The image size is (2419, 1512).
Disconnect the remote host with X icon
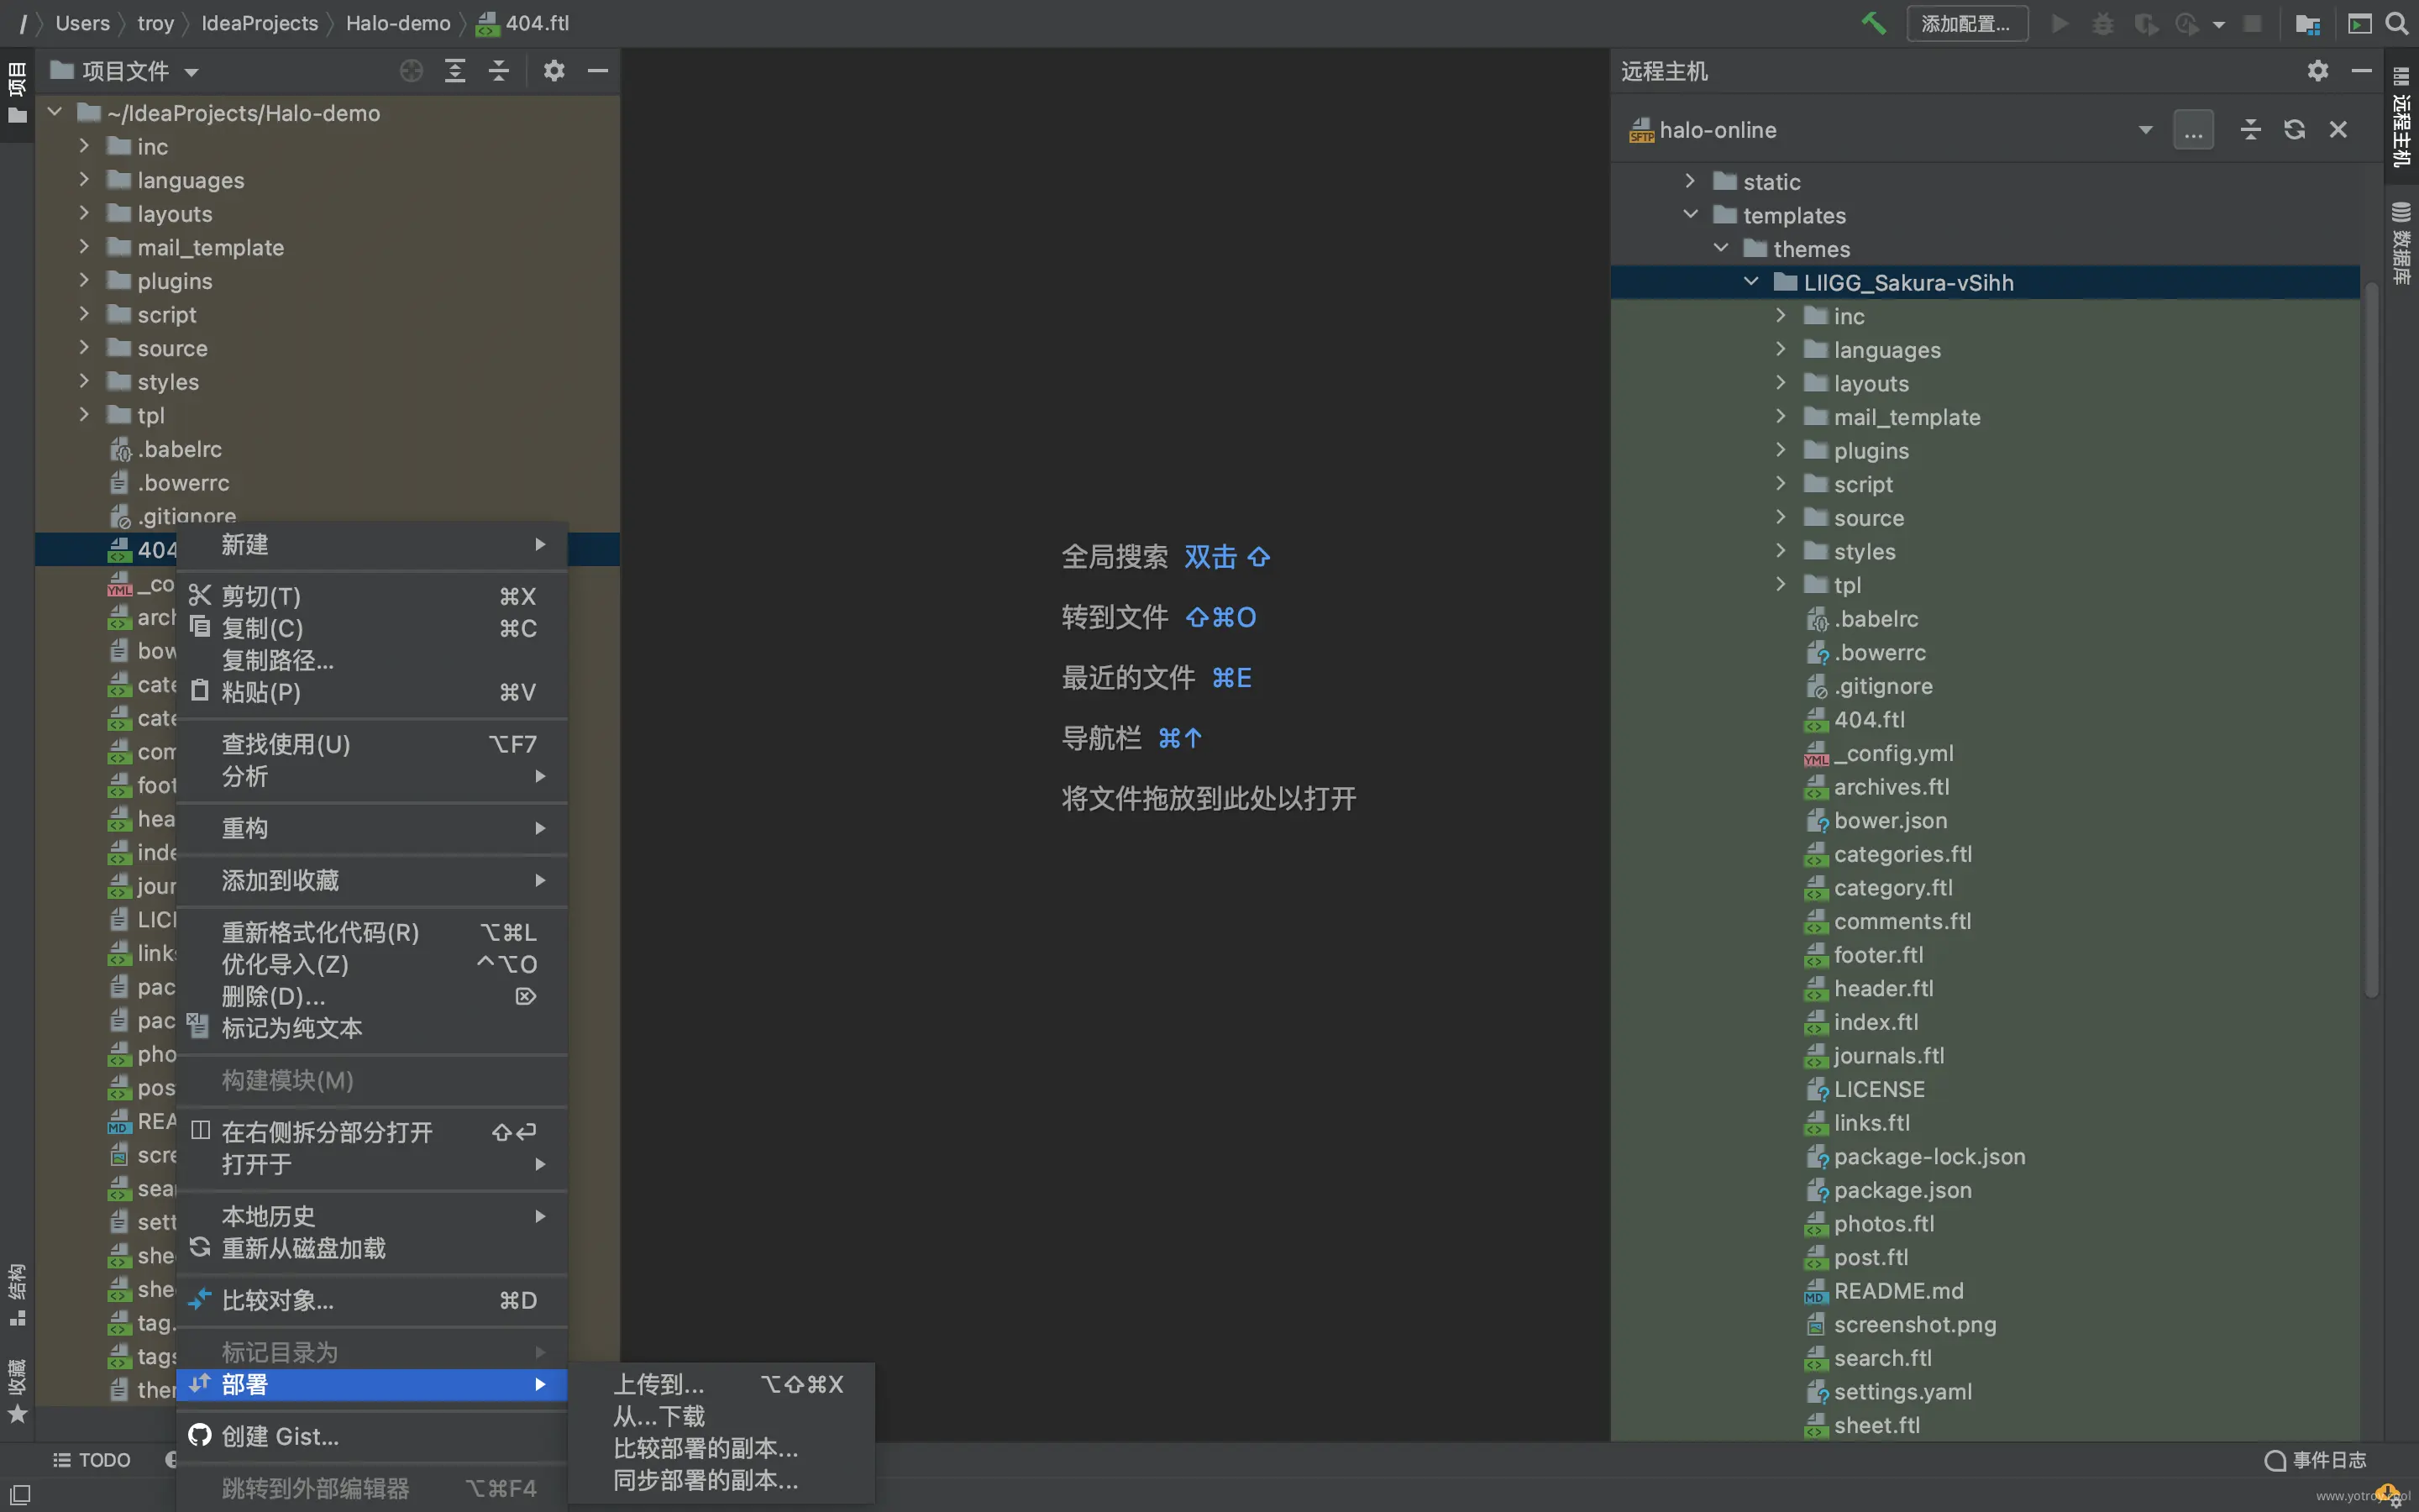[x=2338, y=130]
